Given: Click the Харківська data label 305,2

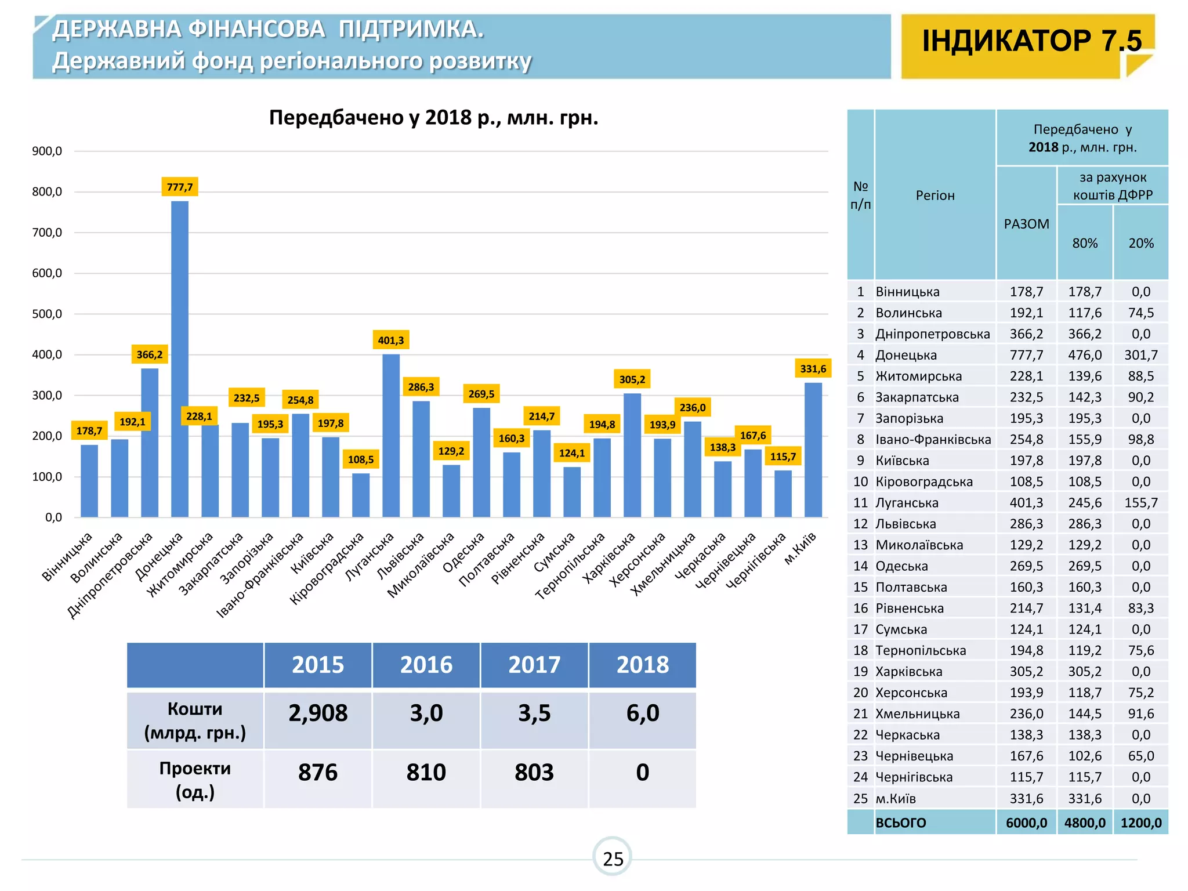Looking at the screenshot, I should pos(632,379).
